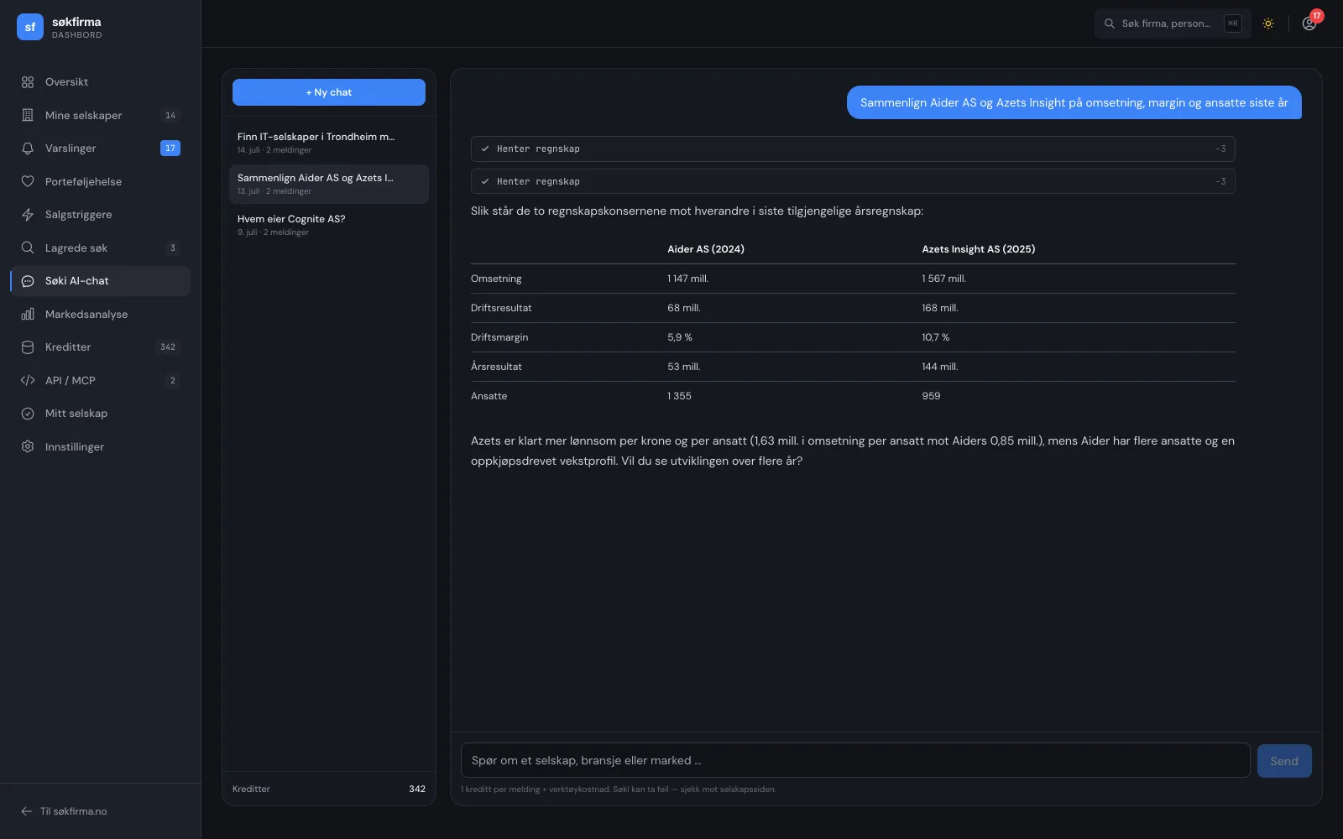The height and width of the screenshot is (839, 1343).
Task: Click the 959 ansatte value
Action: pyautogui.click(x=931, y=396)
